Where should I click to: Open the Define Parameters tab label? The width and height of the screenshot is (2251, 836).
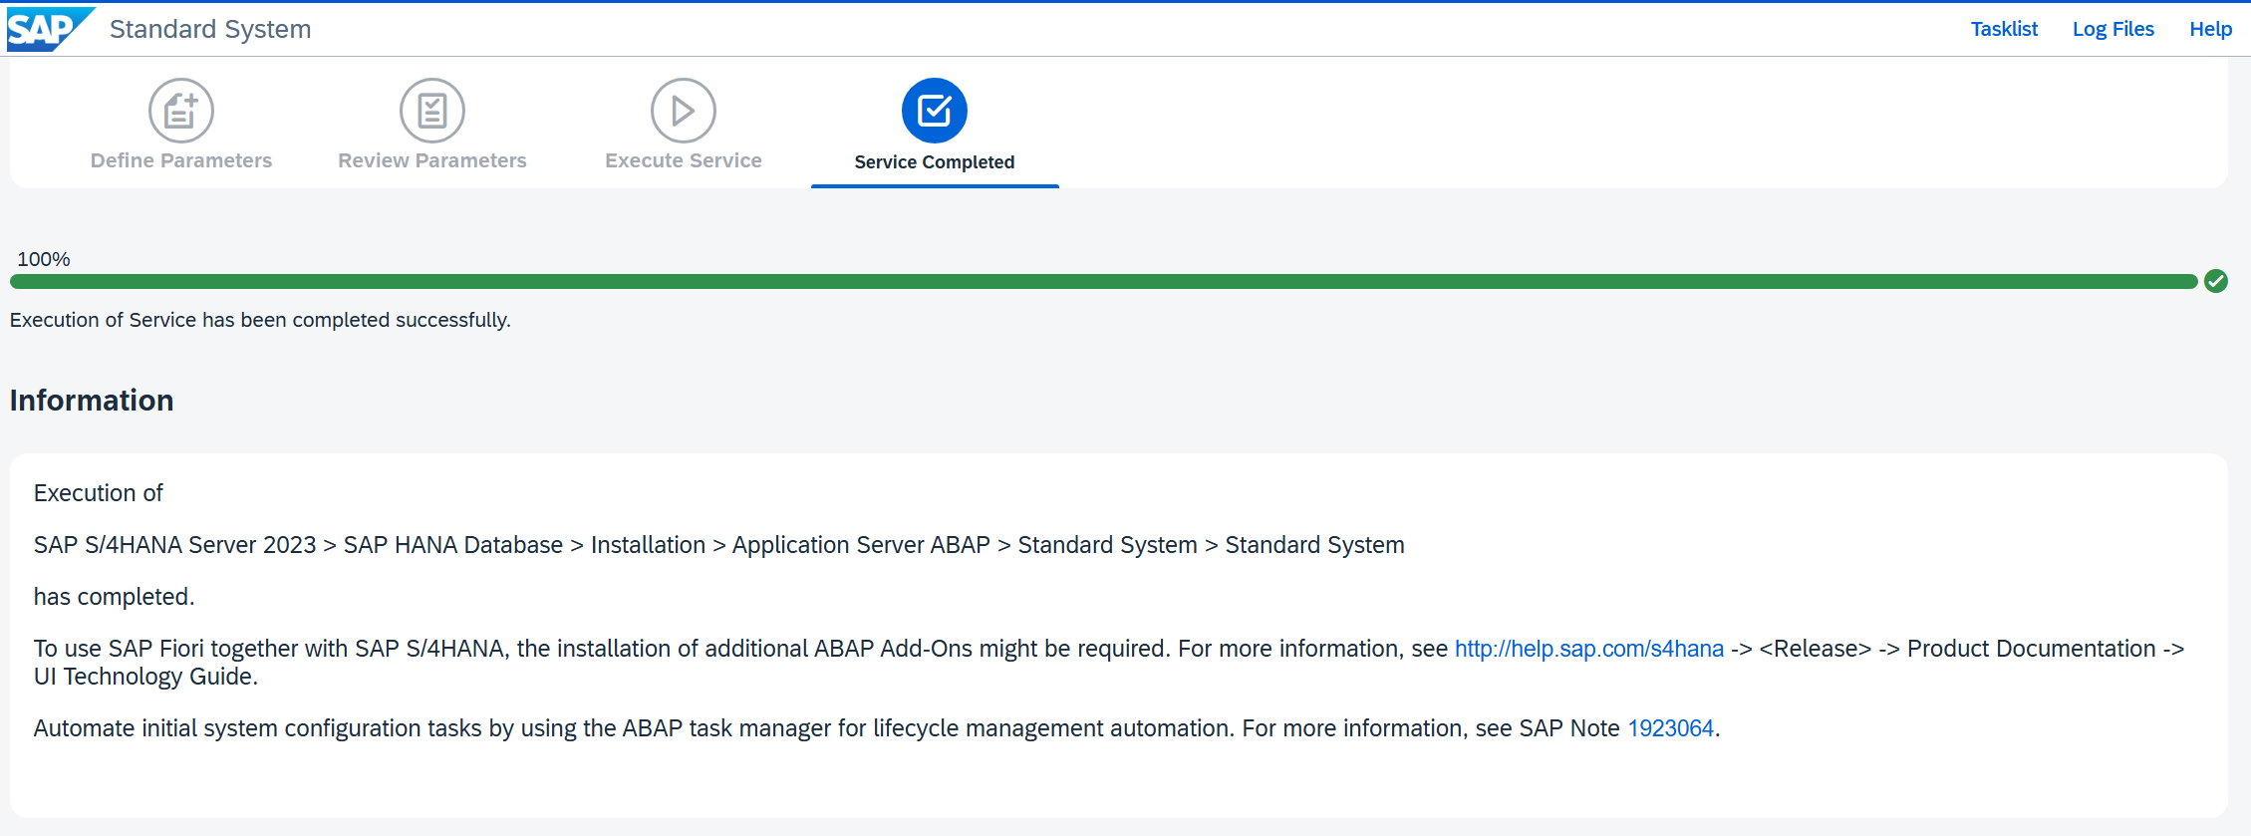181,160
